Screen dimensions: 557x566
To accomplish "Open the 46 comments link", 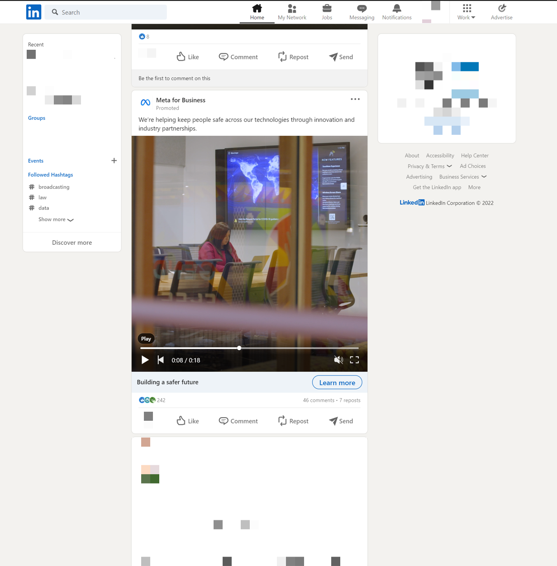I will [319, 400].
